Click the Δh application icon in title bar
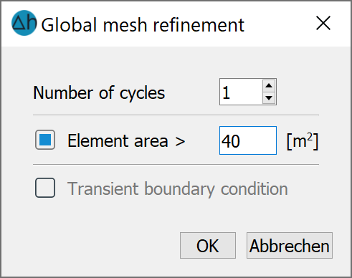Viewport: 352px width, 278px height. click(x=24, y=23)
